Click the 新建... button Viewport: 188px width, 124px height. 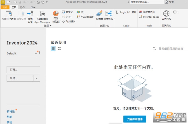point(20,78)
